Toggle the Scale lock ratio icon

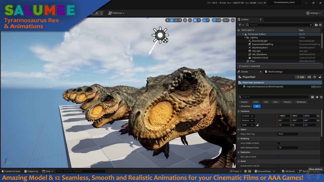click(257, 125)
